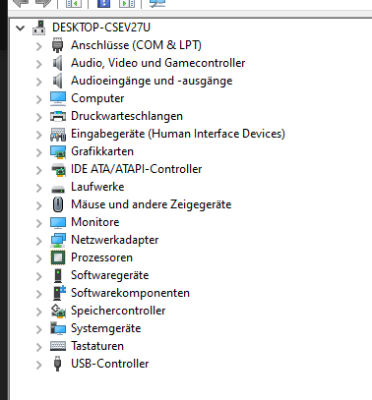This screenshot has height=400, width=372.
Task: Click the mouse icon for Mäuse und andere Zeigegeräte
Action: coord(58,204)
